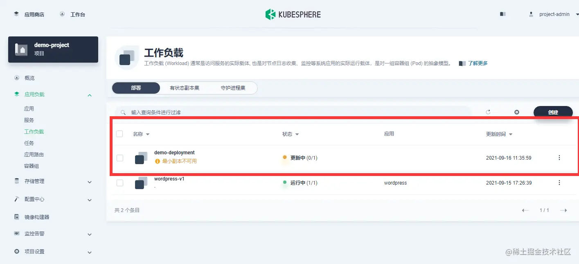The width and height of the screenshot is (579, 264).
Task: Click the Storage (存储管理) sidebar icon
Action: [x=17, y=181]
